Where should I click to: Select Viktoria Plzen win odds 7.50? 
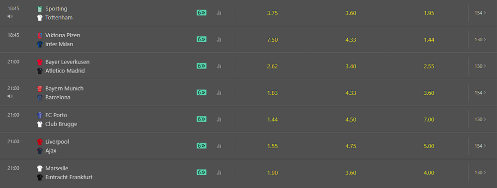point(272,40)
